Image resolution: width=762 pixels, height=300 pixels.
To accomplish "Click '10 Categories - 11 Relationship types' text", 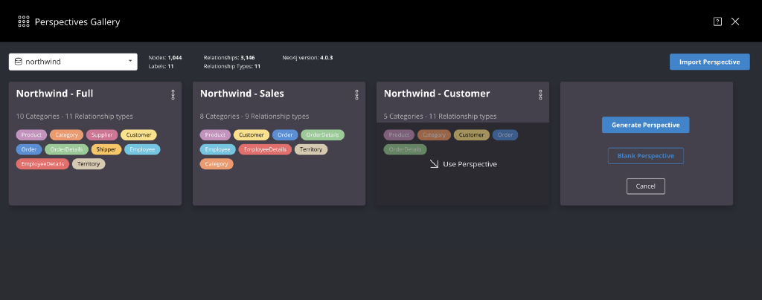I will click(74, 117).
